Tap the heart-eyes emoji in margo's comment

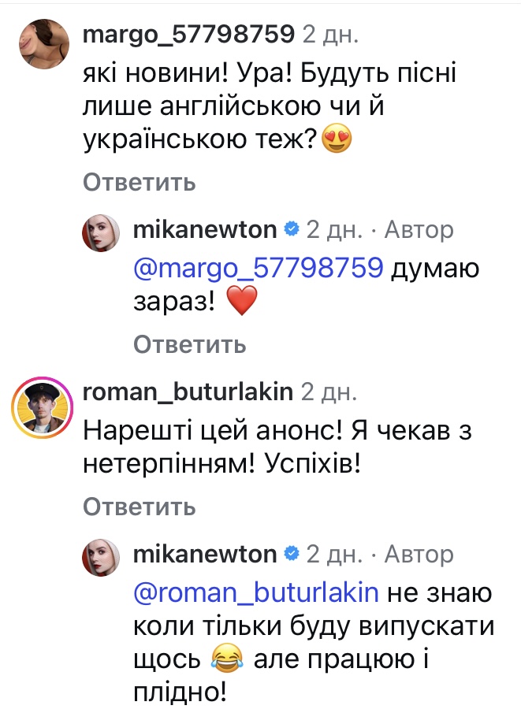(x=336, y=142)
